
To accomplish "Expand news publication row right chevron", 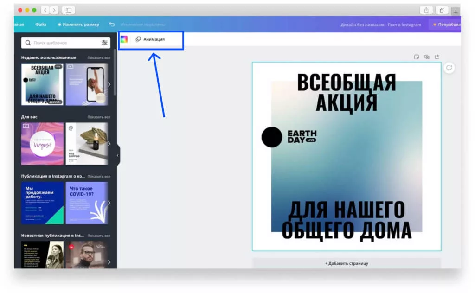I will click(109, 262).
